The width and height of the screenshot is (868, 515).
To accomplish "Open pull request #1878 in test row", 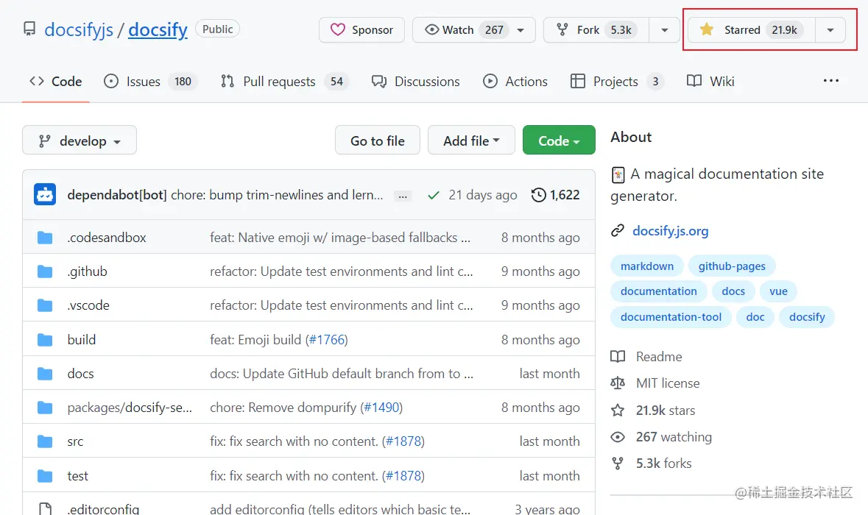I will point(403,476).
